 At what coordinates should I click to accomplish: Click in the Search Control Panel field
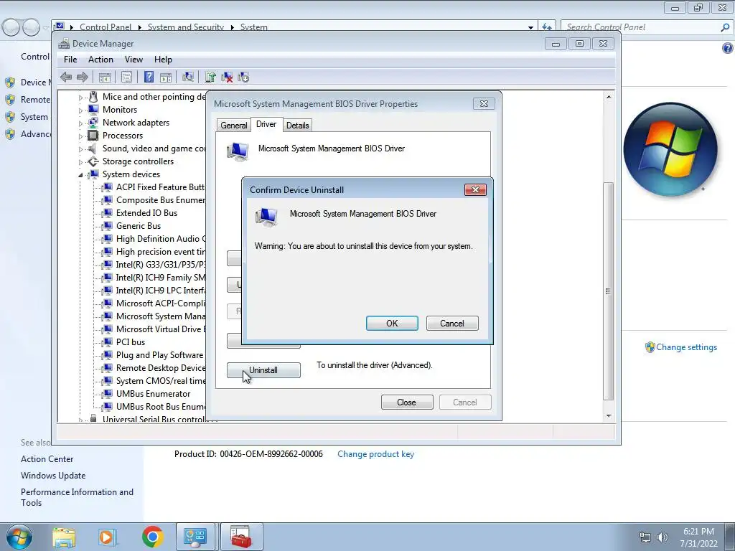click(x=641, y=27)
